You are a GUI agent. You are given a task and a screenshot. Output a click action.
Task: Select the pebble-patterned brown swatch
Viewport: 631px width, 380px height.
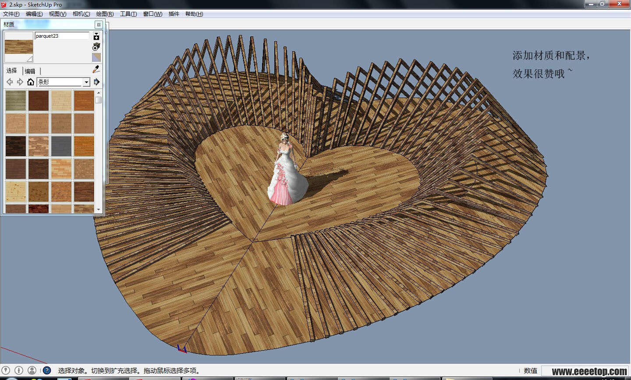coord(84,169)
